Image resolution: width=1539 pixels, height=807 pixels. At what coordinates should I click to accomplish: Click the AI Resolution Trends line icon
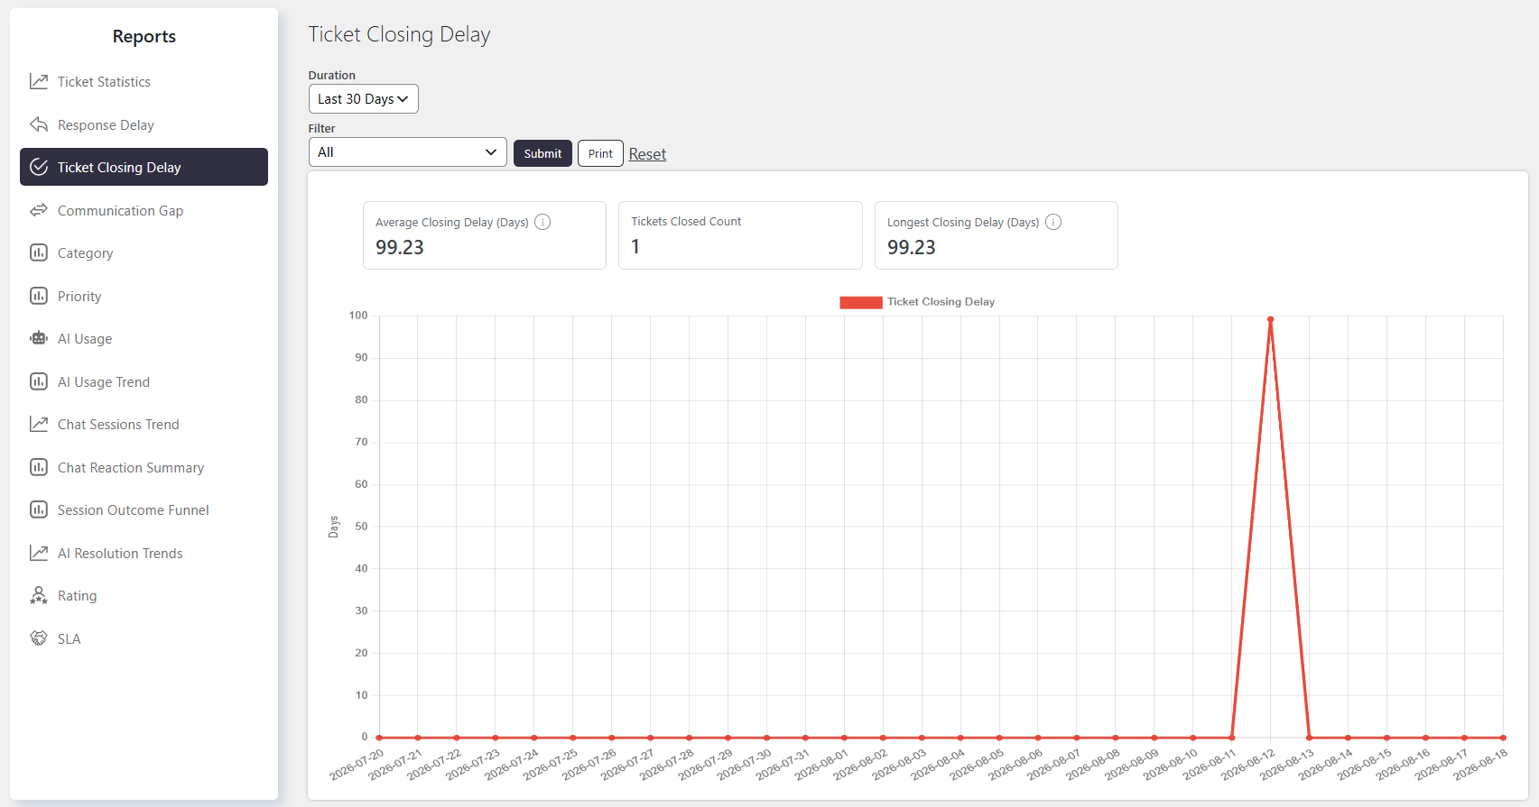pyautogui.click(x=39, y=553)
